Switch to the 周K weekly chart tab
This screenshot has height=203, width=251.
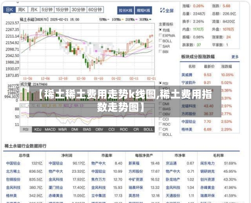[x=22, y=10]
